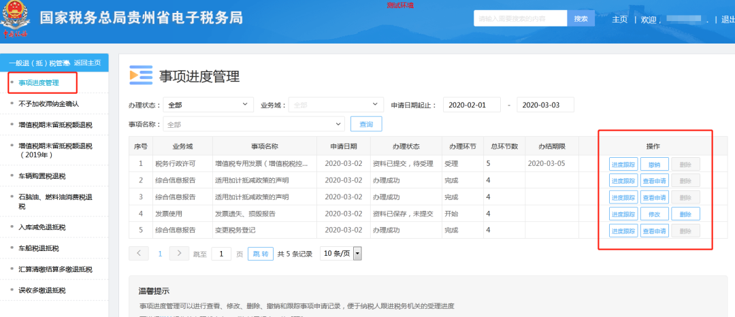The width and height of the screenshot is (735, 317).
Task: Focus the header search input field
Action: 521,19
